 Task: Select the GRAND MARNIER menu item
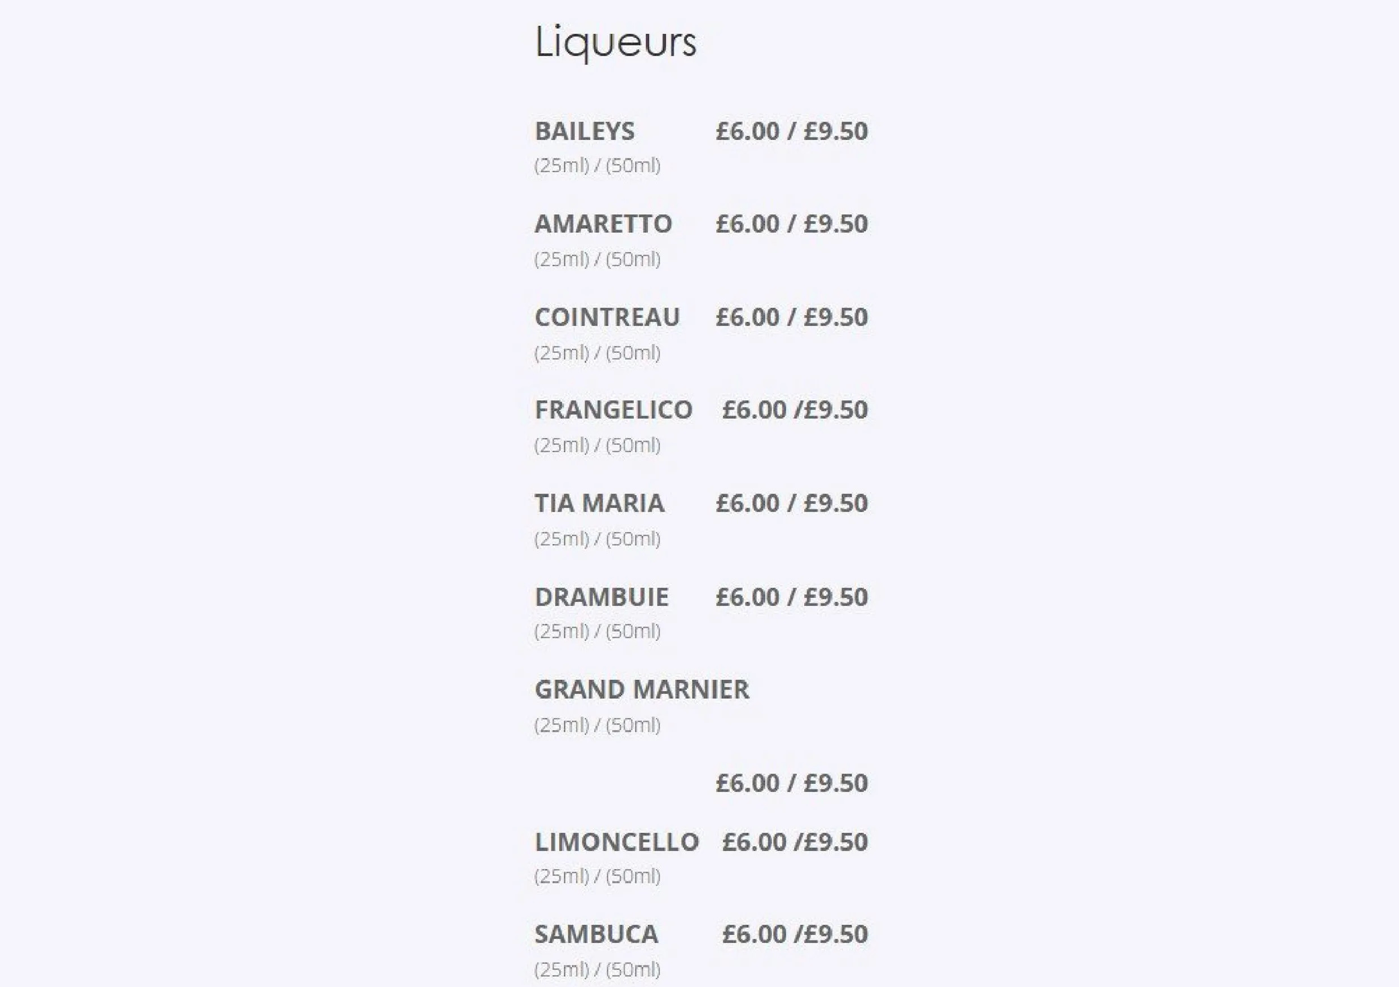click(642, 689)
